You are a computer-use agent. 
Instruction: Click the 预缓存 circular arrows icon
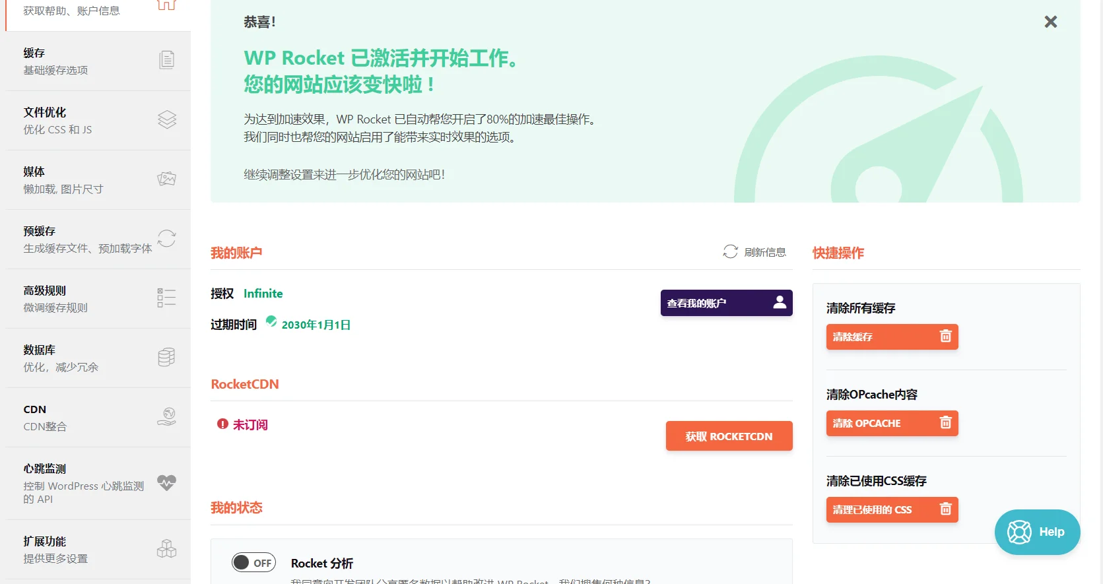pyautogui.click(x=166, y=238)
